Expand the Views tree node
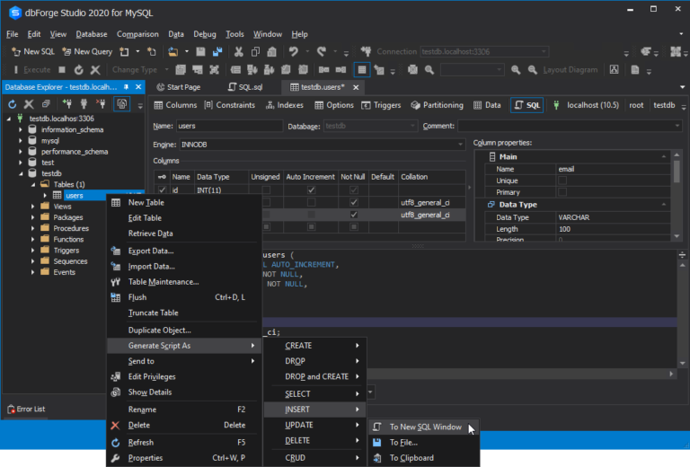 (x=33, y=207)
